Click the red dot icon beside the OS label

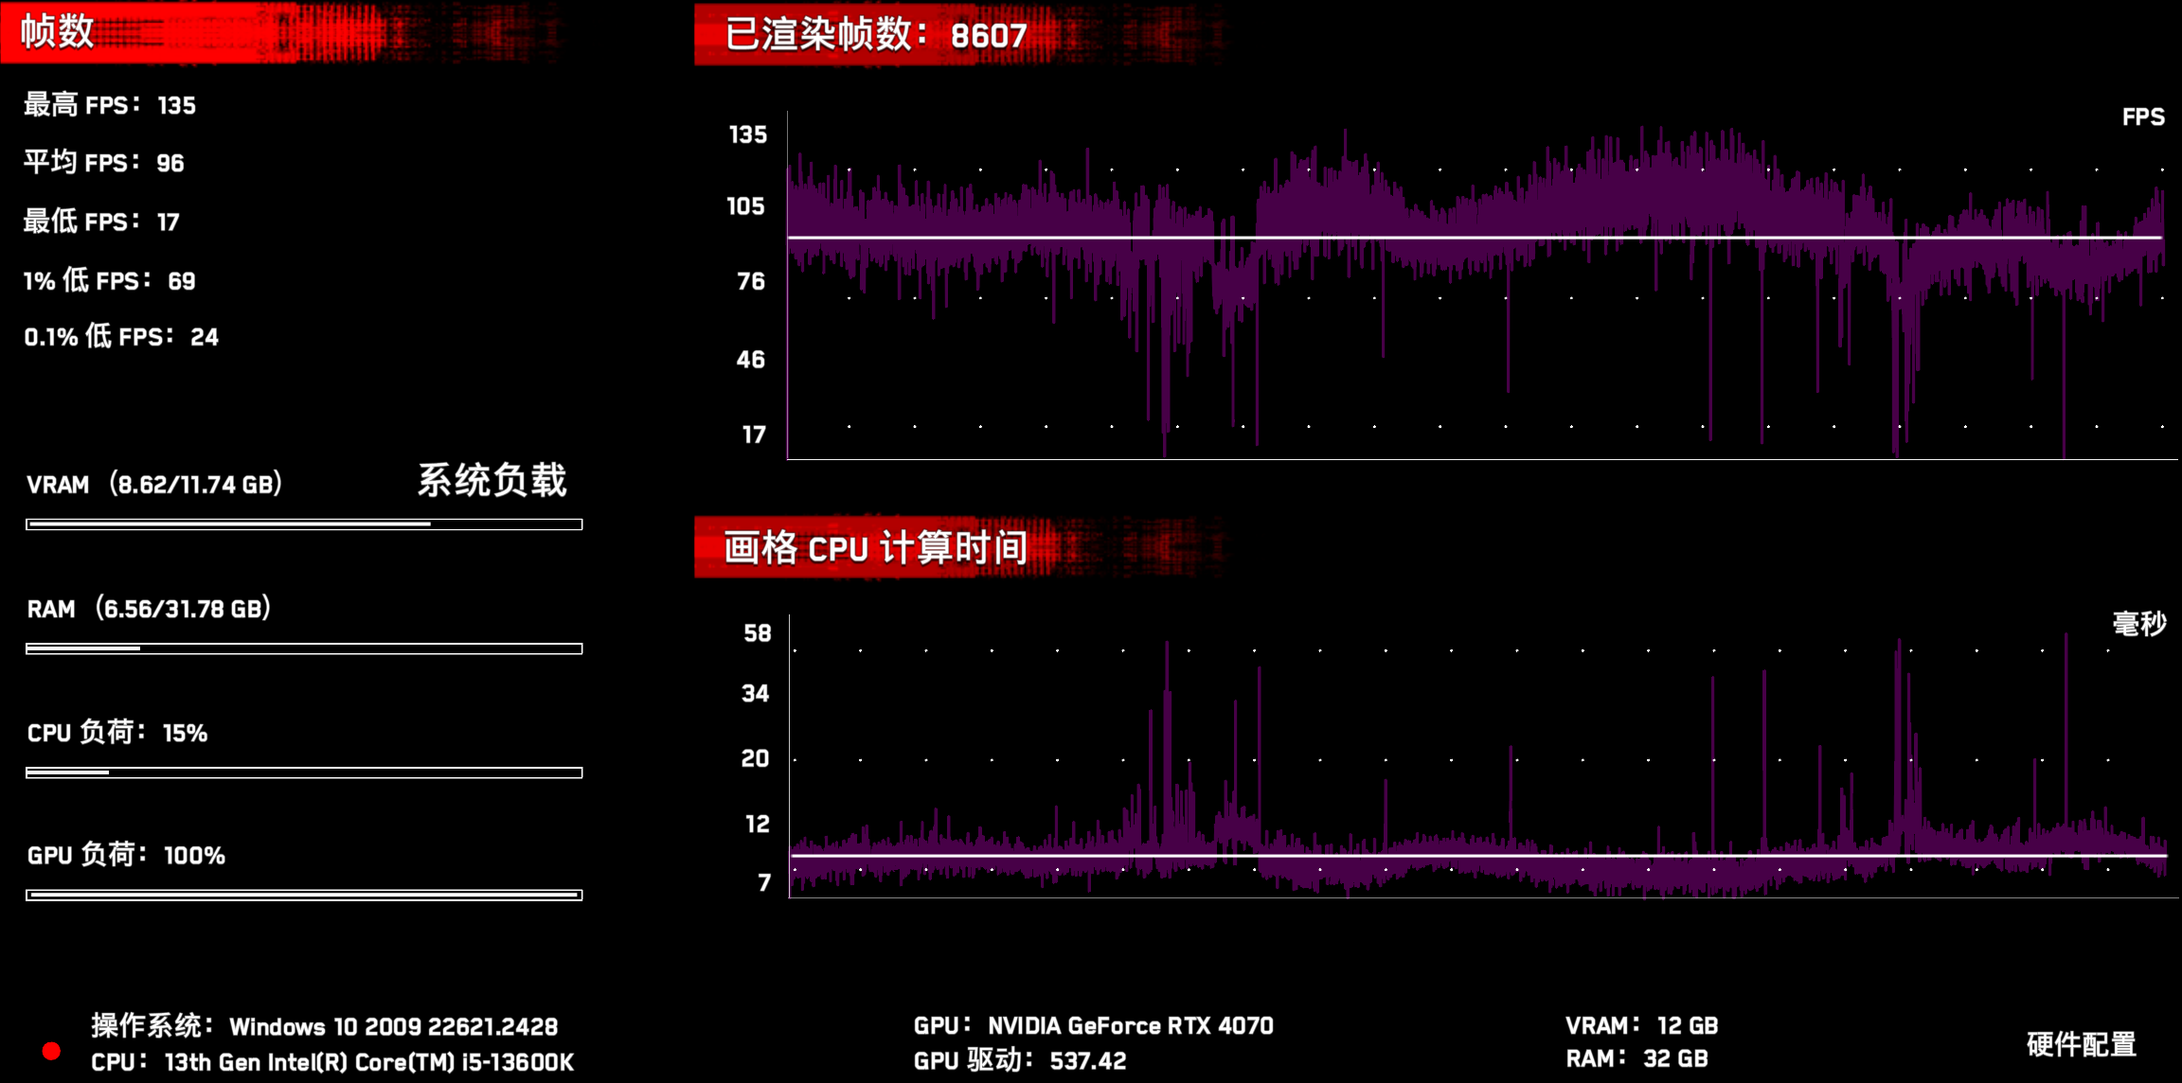pos(52,1051)
